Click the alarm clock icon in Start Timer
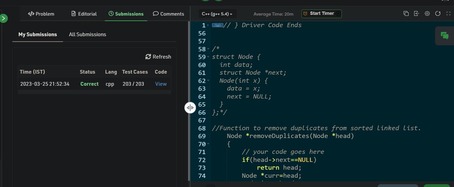Screen dimensions: 454x187 point(305,14)
